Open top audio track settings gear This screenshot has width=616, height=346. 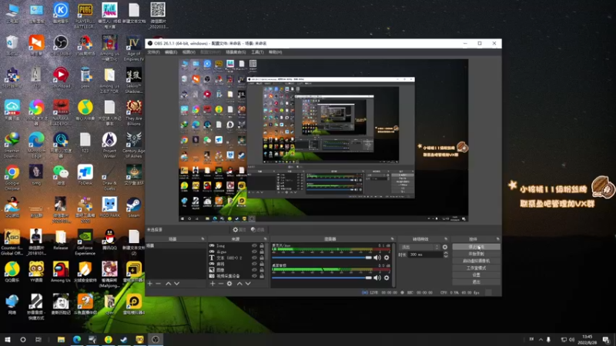click(387, 258)
